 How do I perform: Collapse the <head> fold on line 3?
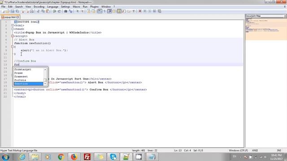tap(13, 29)
